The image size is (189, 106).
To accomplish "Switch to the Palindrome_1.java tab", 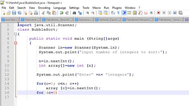I will 169,20.
